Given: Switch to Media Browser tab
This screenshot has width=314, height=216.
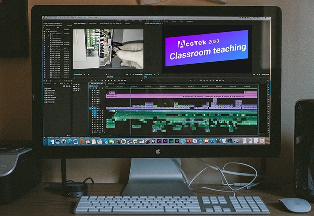Looking at the screenshot, I should (x=47, y=84).
